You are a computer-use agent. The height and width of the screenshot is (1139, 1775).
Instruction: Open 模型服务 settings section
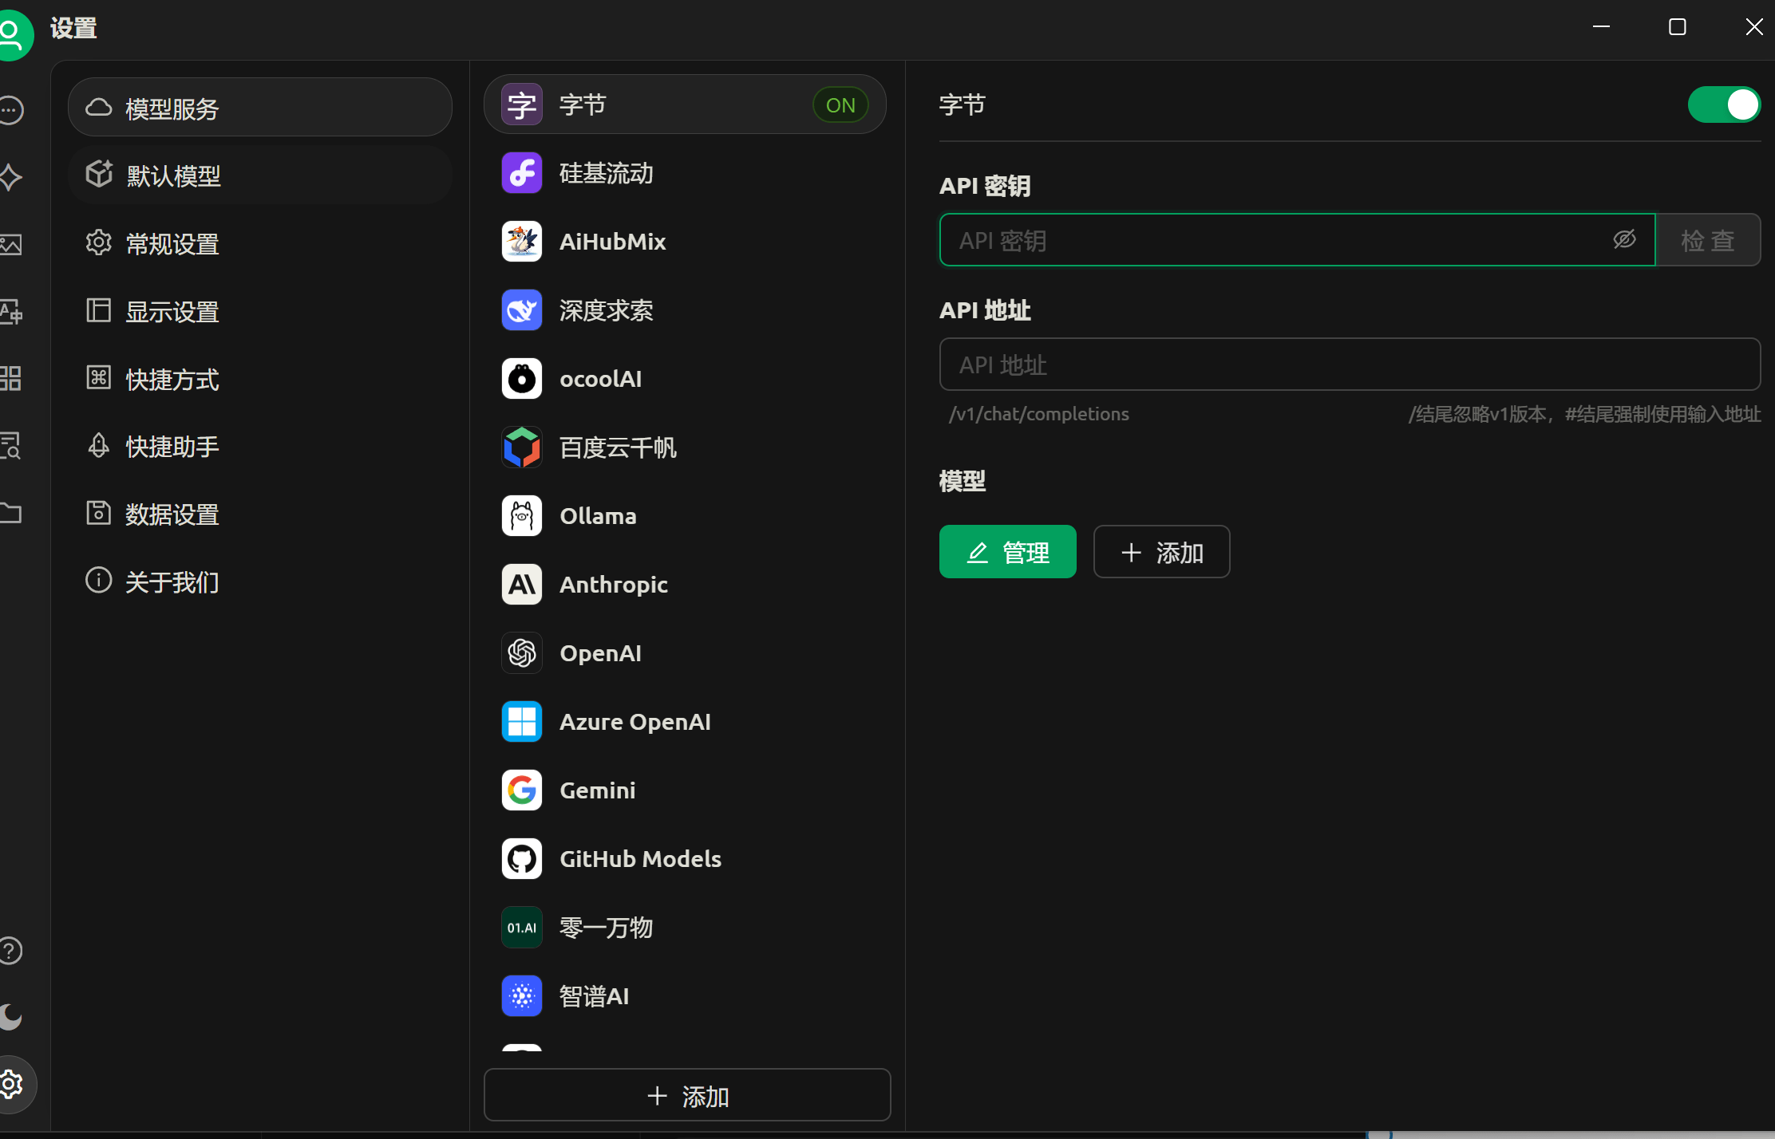coord(260,108)
